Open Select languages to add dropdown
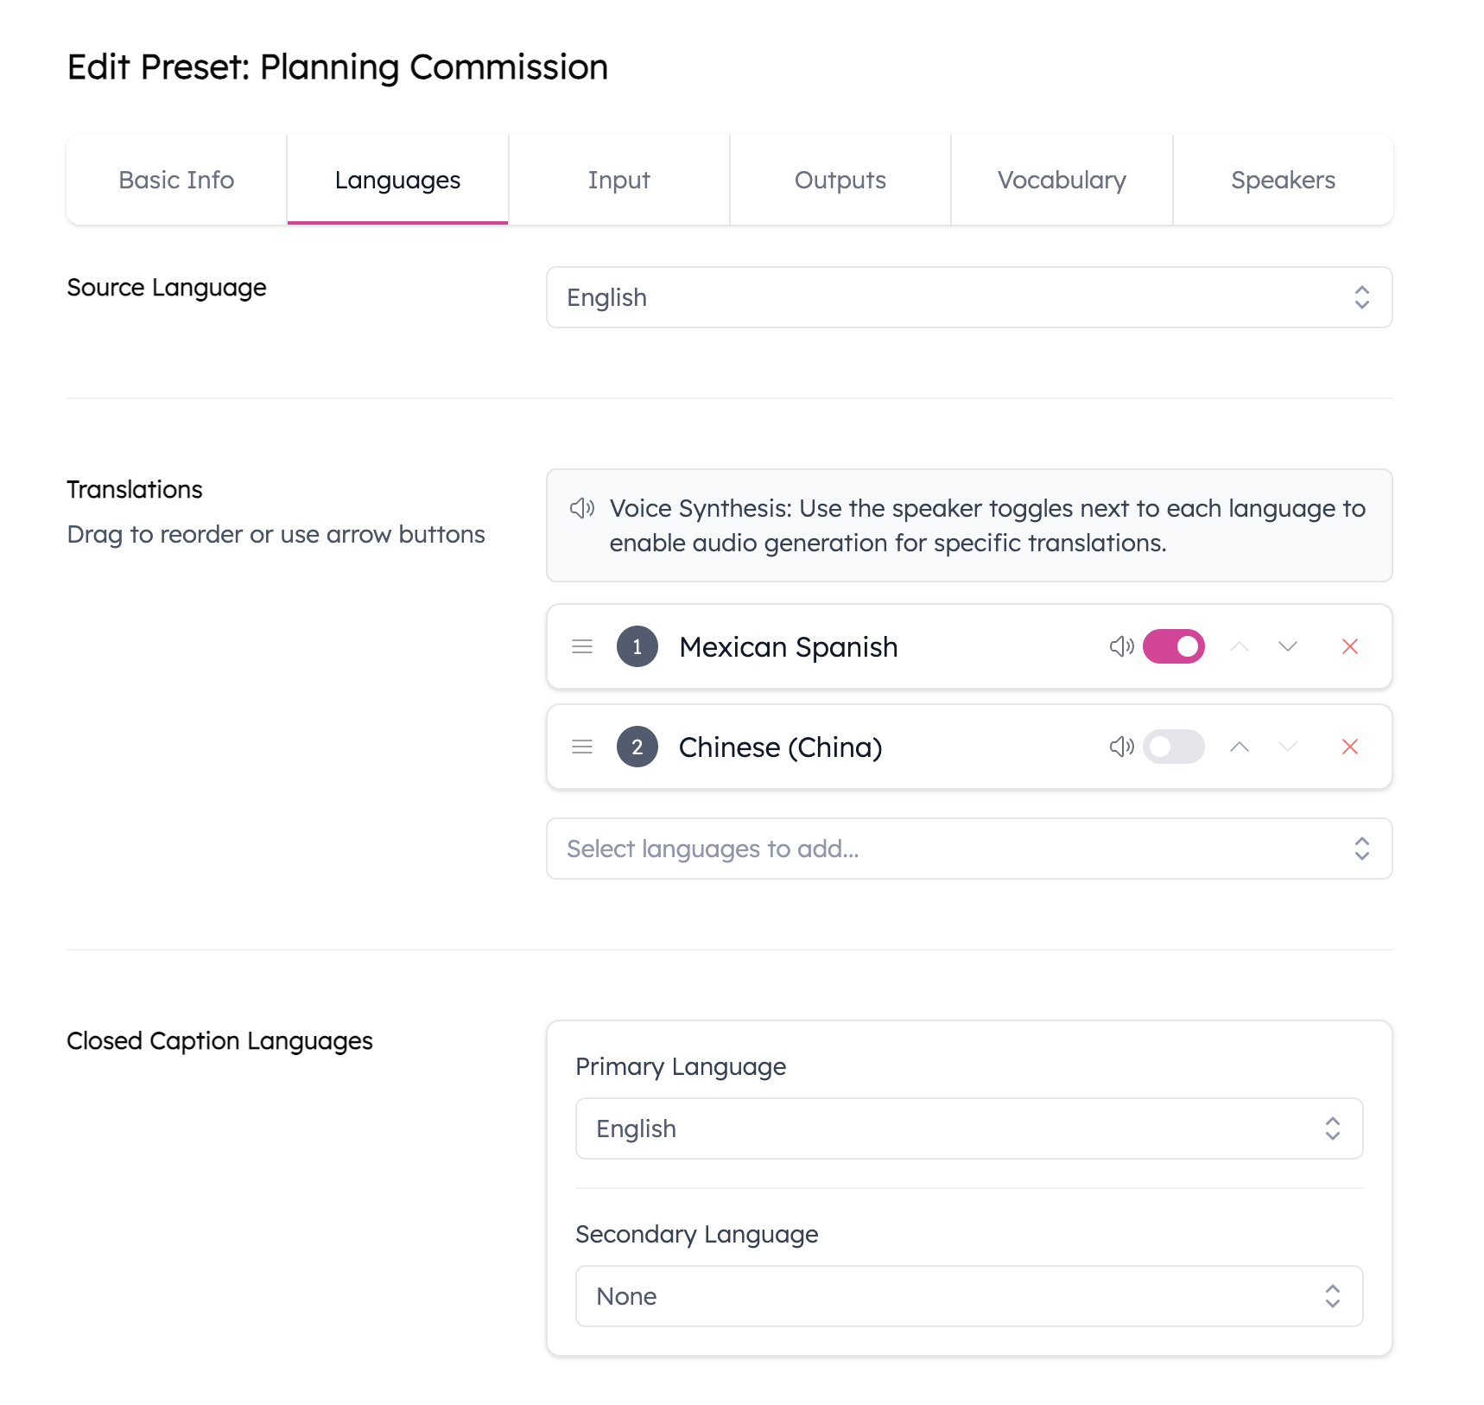 968,849
